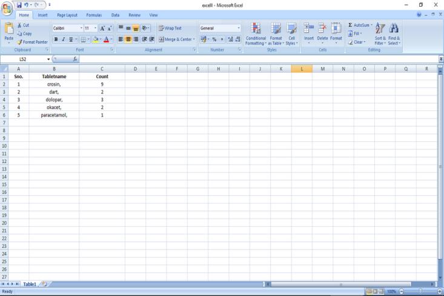This screenshot has height=296, width=444.
Task: Toggle Italic formatting
Action: [64, 39]
